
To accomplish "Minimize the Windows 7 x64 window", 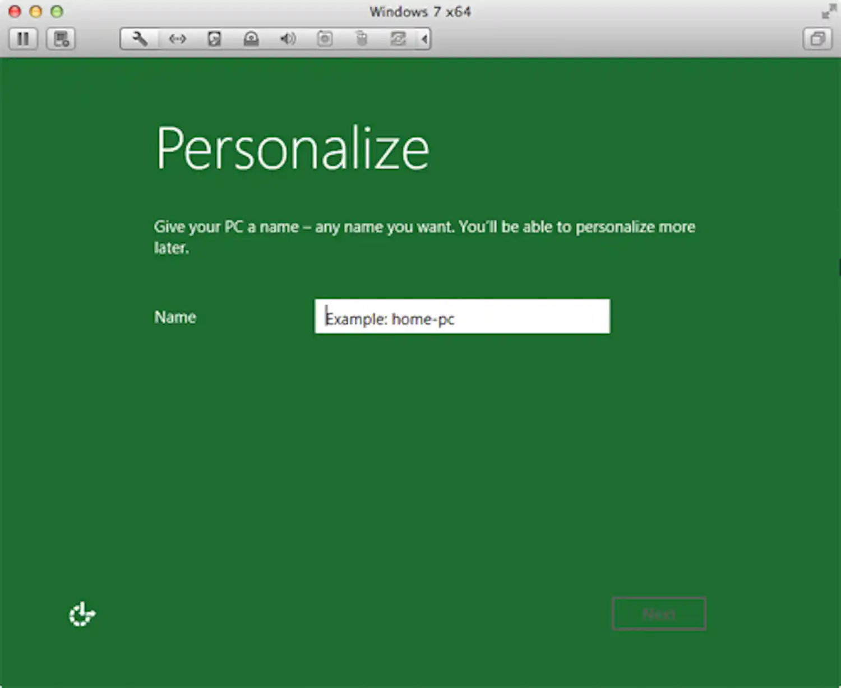I will (x=35, y=11).
